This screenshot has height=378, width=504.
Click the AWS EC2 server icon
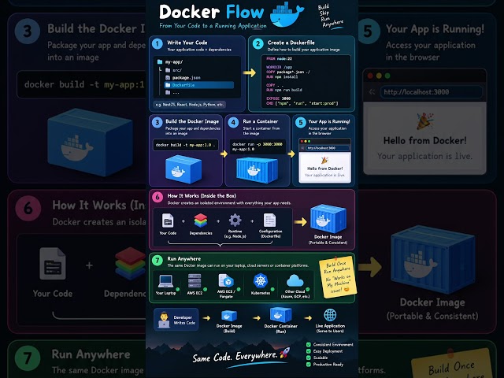click(195, 281)
